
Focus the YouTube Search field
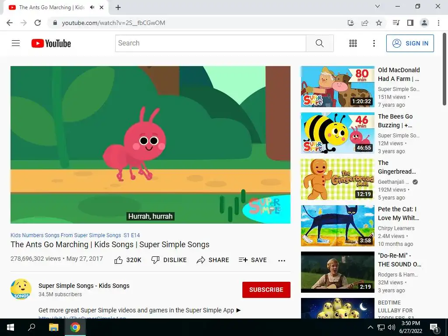pyautogui.click(x=210, y=43)
